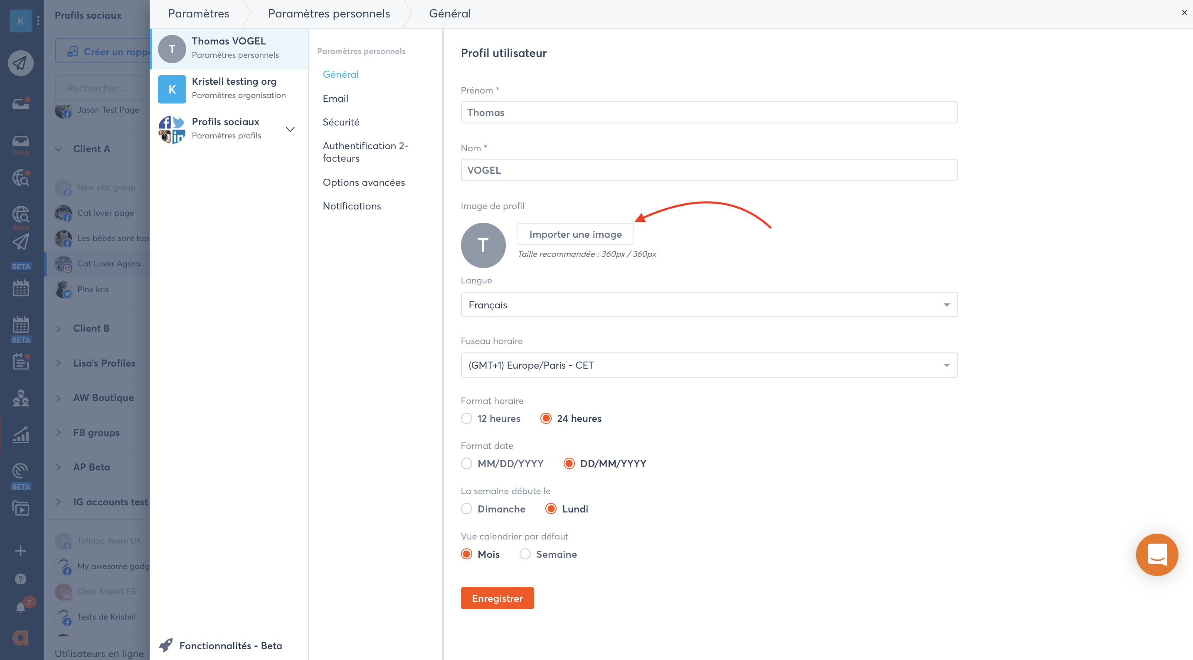The height and width of the screenshot is (660, 1193).
Task: Open Options avancées settings section
Action: click(364, 182)
